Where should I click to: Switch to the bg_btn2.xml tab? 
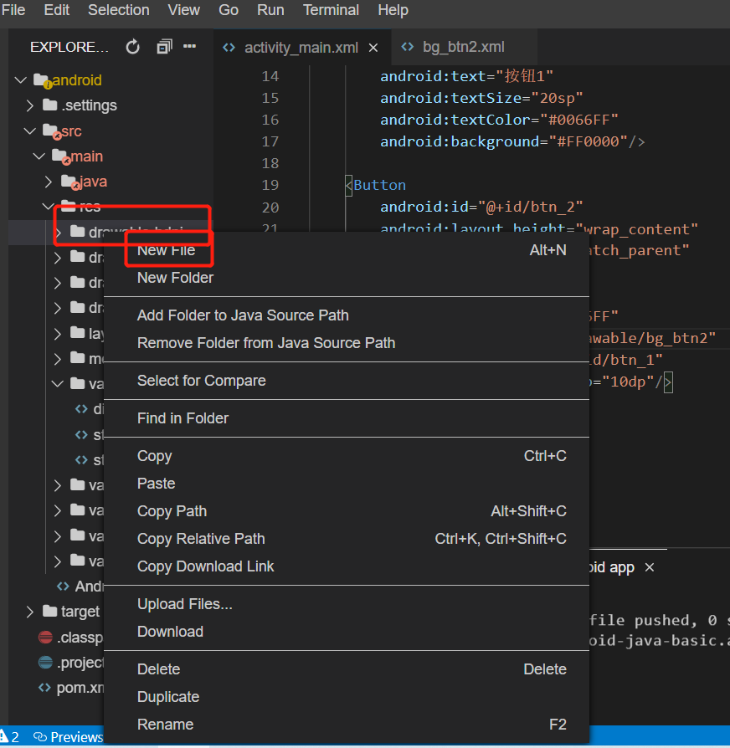tap(463, 47)
